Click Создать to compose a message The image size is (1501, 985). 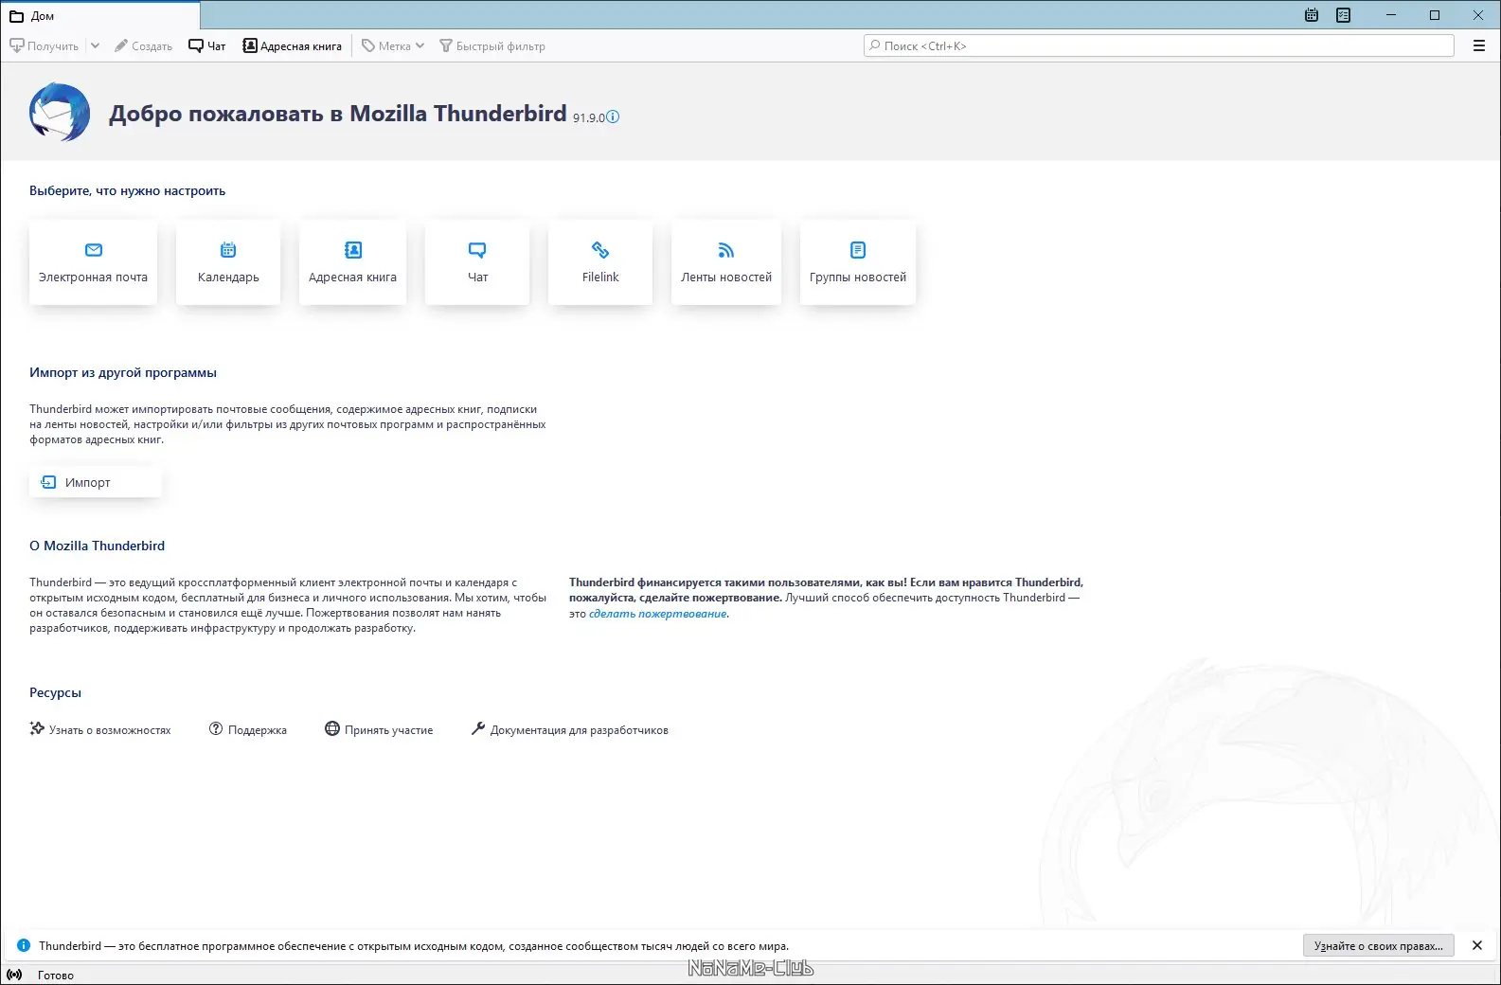(x=144, y=45)
